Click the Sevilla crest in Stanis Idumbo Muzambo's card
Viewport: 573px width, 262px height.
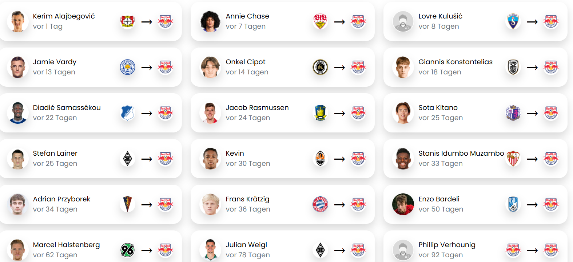coord(513,159)
